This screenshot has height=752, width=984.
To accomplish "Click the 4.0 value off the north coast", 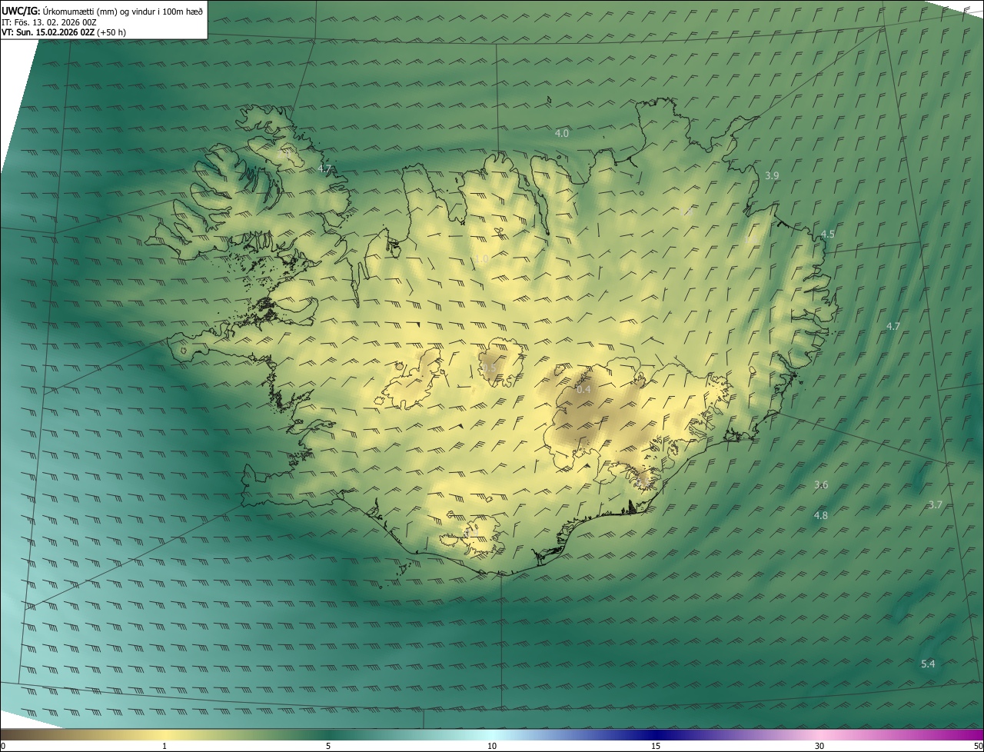I will 562,133.
